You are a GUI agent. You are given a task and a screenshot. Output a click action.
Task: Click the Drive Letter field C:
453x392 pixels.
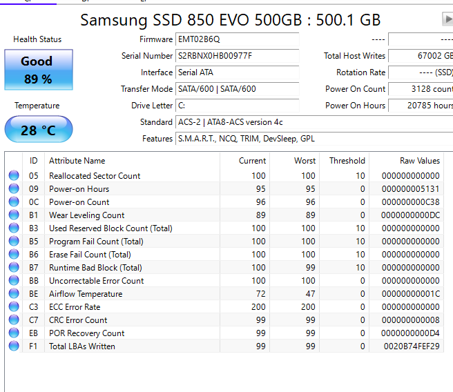point(237,106)
